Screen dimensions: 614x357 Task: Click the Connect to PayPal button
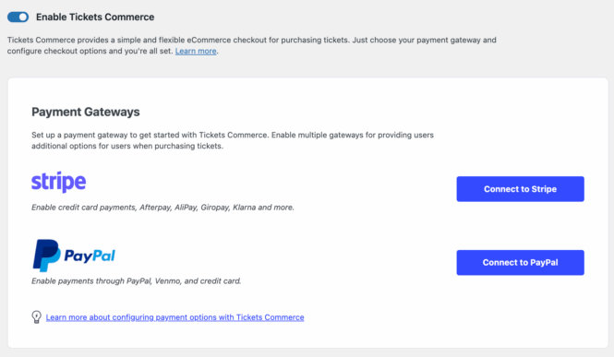point(520,262)
